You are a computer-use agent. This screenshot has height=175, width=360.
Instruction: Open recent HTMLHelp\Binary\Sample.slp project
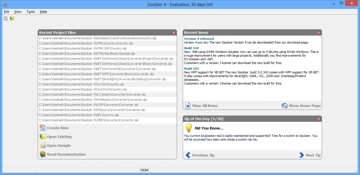coord(107,53)
